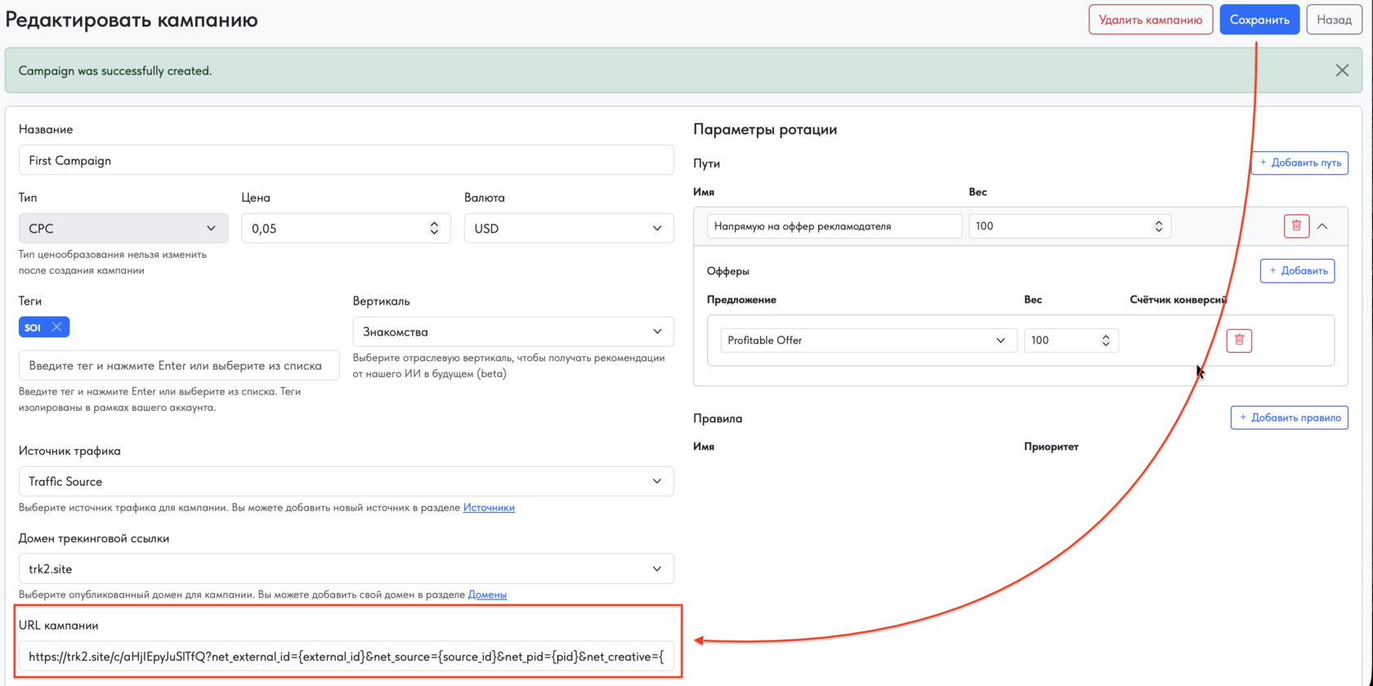The height and width of the screenshot is (686, 1373).
Task: Remove the Profitable Offer with trash icon
Action: click(x=1239, y=341)
